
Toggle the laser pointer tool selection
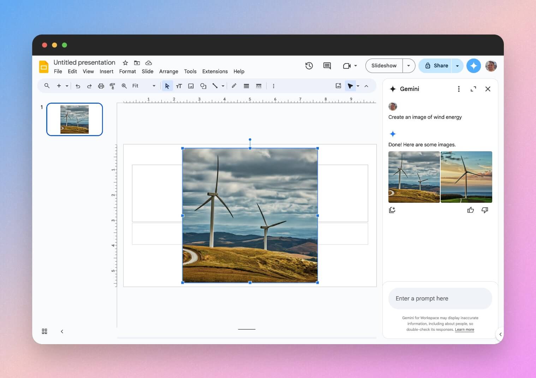[x=350, y=86]
